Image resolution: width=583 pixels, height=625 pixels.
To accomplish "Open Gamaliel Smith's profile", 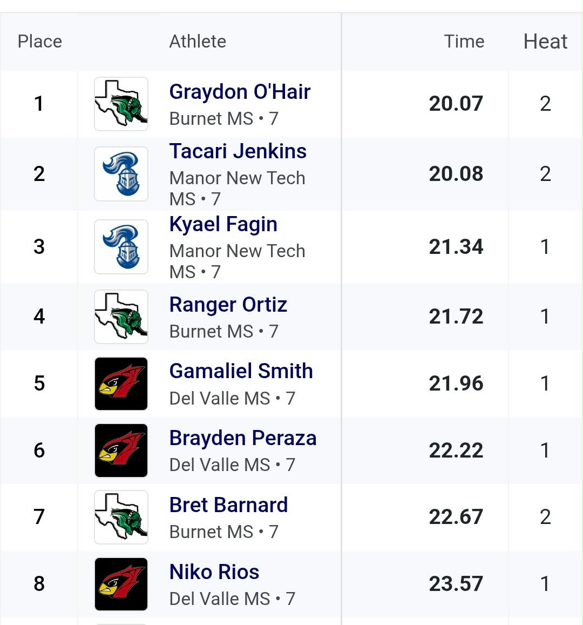I will 241,371.
